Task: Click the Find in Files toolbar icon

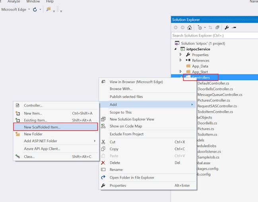Action: (48, 10)
